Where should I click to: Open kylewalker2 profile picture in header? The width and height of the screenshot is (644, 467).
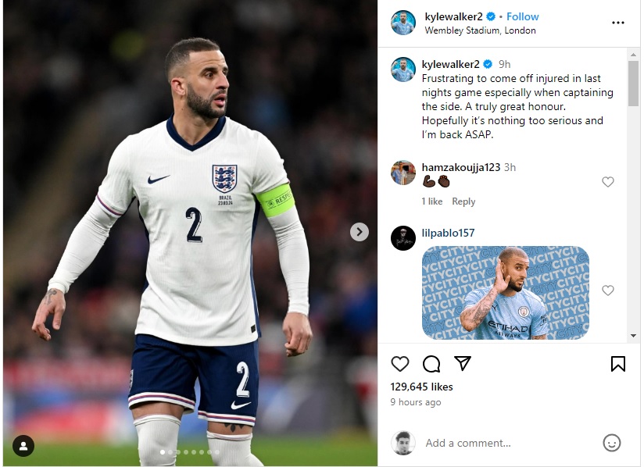click(403, 23)
